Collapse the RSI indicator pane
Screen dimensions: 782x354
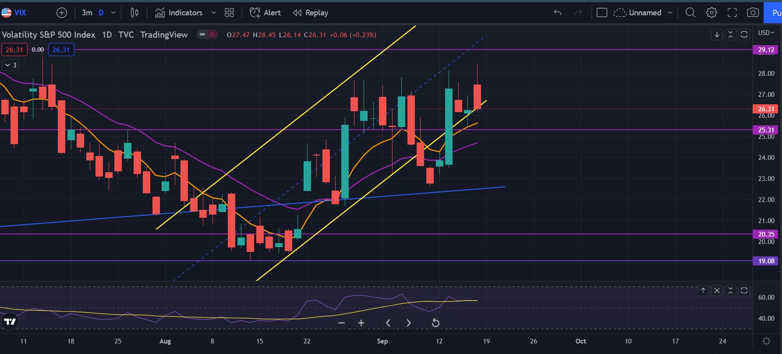730,290
